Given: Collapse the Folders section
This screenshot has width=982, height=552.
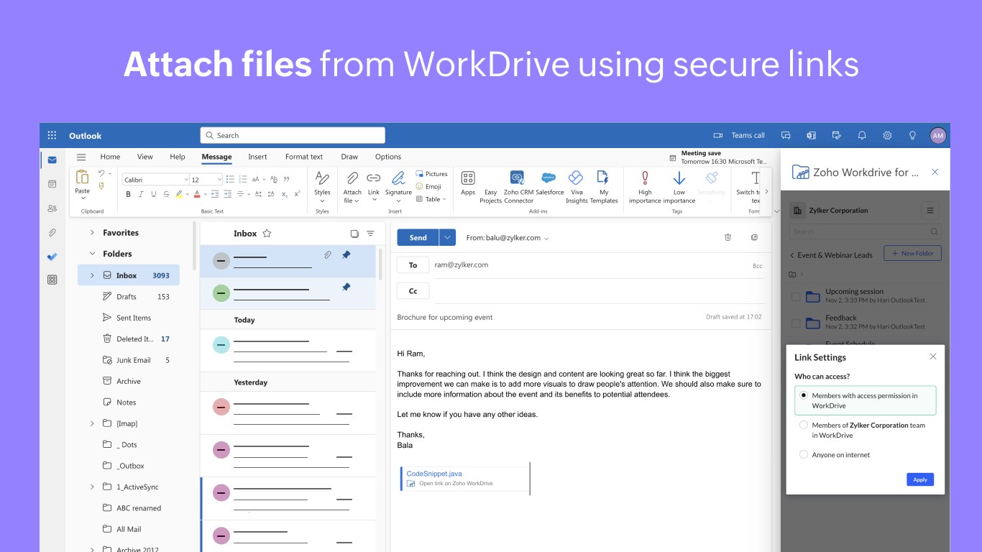Looking at the screenshot, I should [92, 254].
